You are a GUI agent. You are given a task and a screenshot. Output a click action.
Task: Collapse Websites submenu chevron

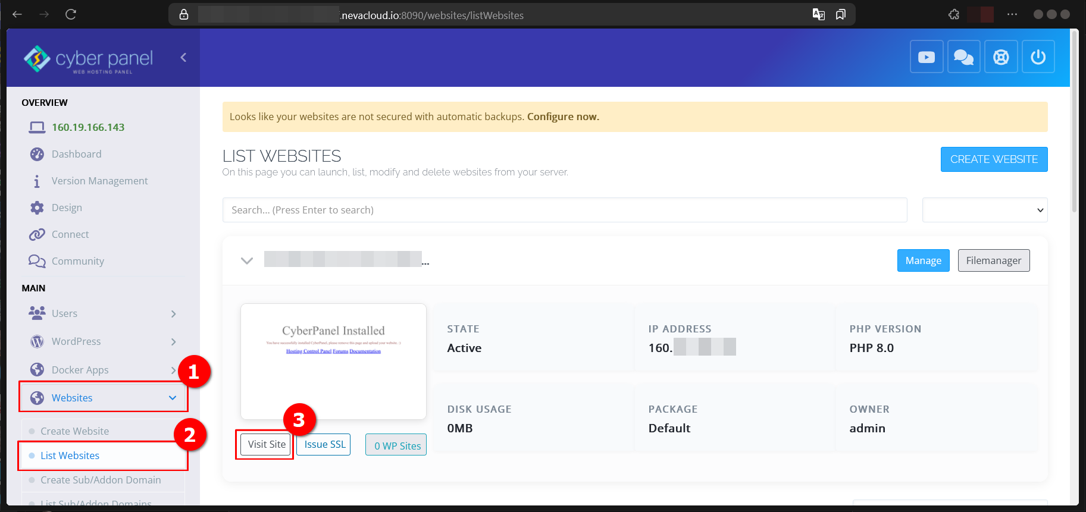173,398
